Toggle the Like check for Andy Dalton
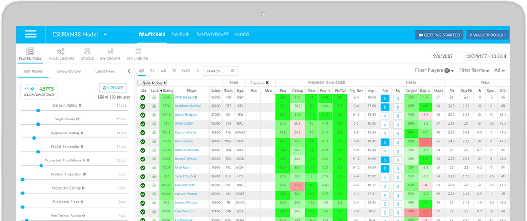 [143, 124]
